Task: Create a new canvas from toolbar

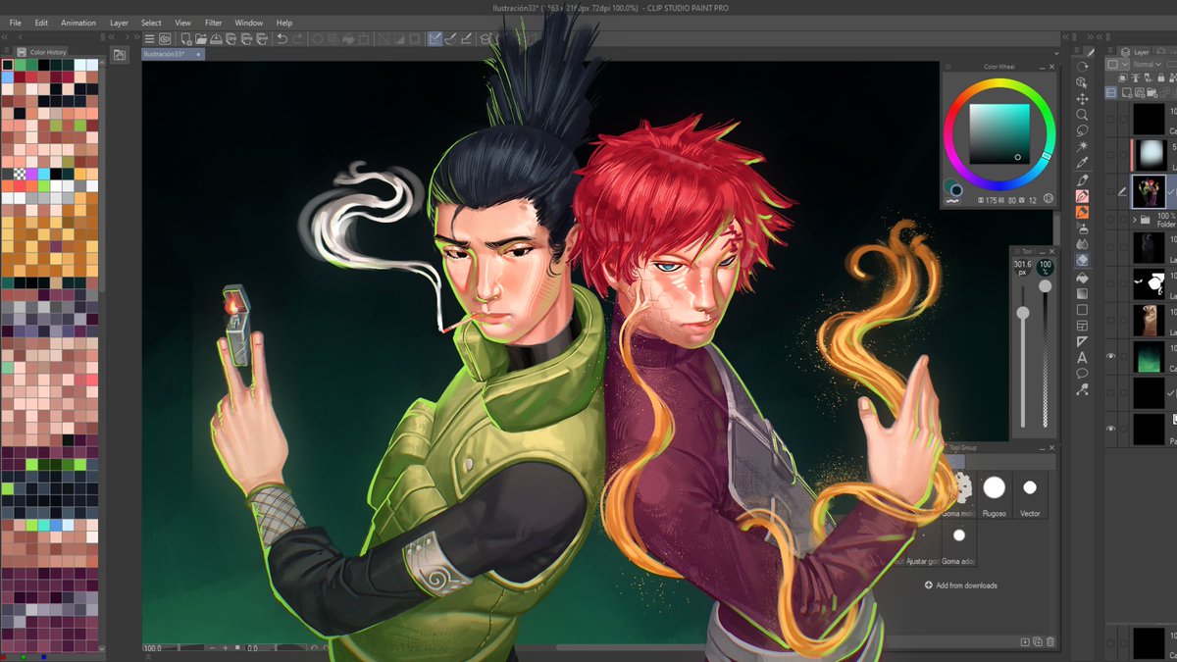Action: coord(185,39)
